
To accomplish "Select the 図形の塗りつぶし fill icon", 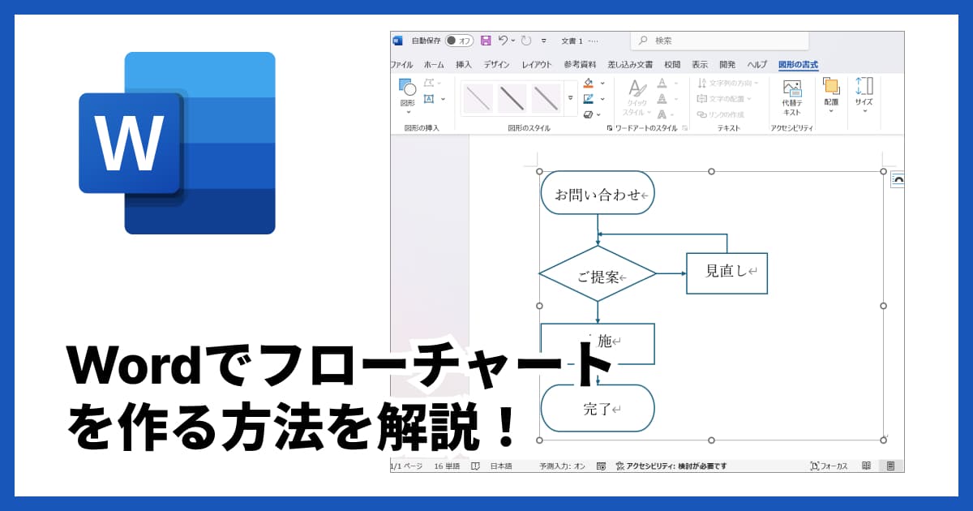I will click(588, 83).
